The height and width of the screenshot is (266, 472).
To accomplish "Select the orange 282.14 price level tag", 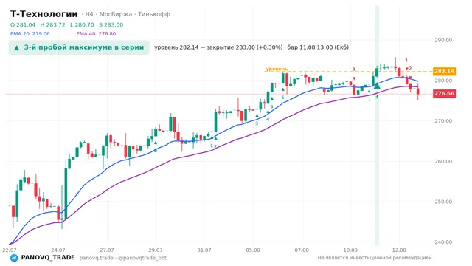I will point(444,72).
